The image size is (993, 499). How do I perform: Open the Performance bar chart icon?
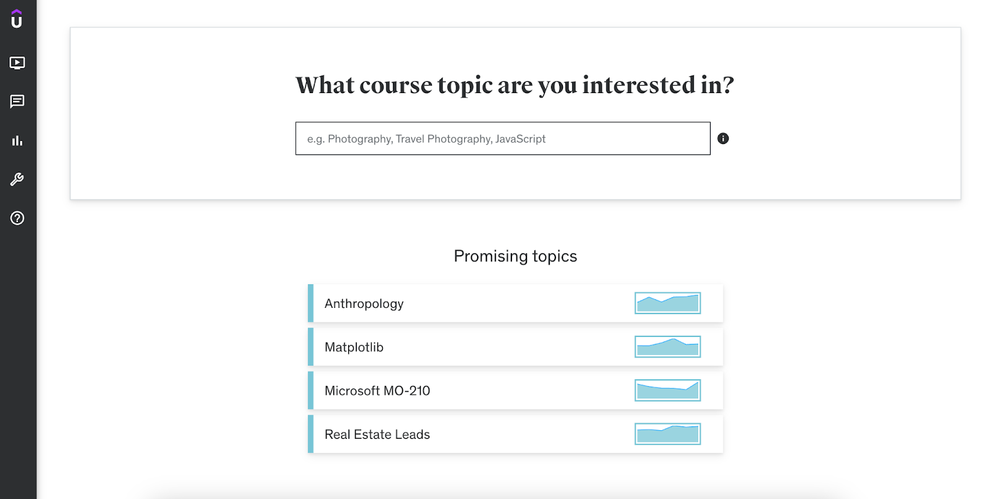[17, 141]
